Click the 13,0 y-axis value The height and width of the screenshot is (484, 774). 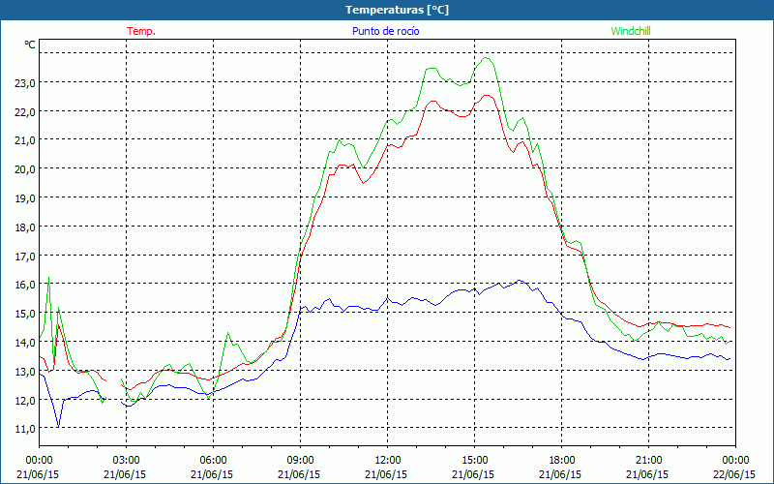(25, 372)
